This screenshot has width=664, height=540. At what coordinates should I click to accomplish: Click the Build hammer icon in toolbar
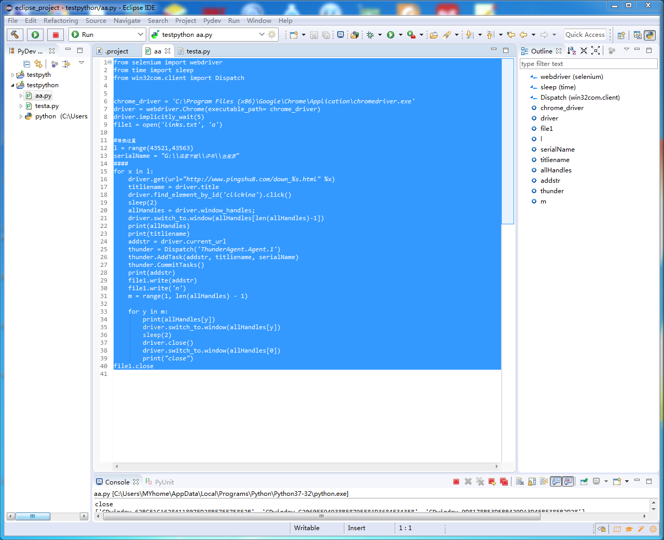pyautogui.click(x=15, y=35)
